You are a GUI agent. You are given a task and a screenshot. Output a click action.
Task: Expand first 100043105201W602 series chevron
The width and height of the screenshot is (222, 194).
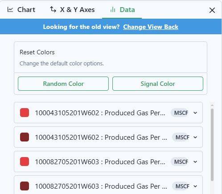[x=195, y=113]
